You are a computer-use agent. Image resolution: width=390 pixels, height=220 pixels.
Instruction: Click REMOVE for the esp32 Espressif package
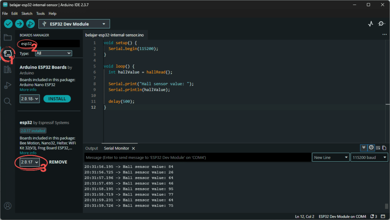pos(58,162)
